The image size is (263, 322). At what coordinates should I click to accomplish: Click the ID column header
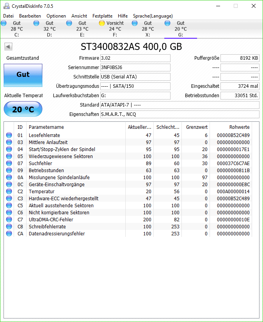point(20,127)
